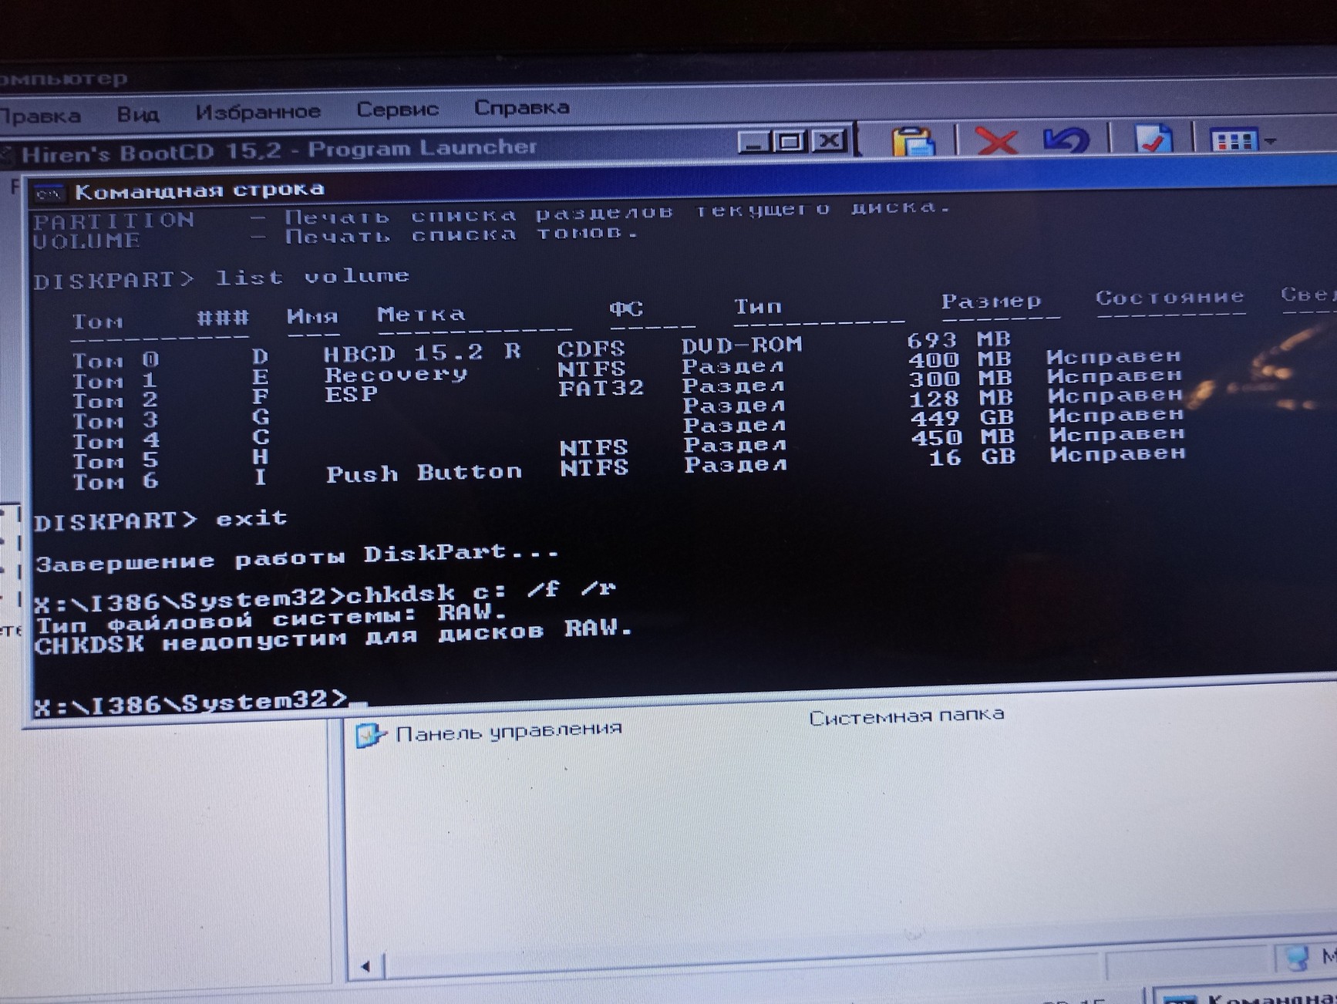
Task: Open the Справка menu
Action: pos(521,107)
